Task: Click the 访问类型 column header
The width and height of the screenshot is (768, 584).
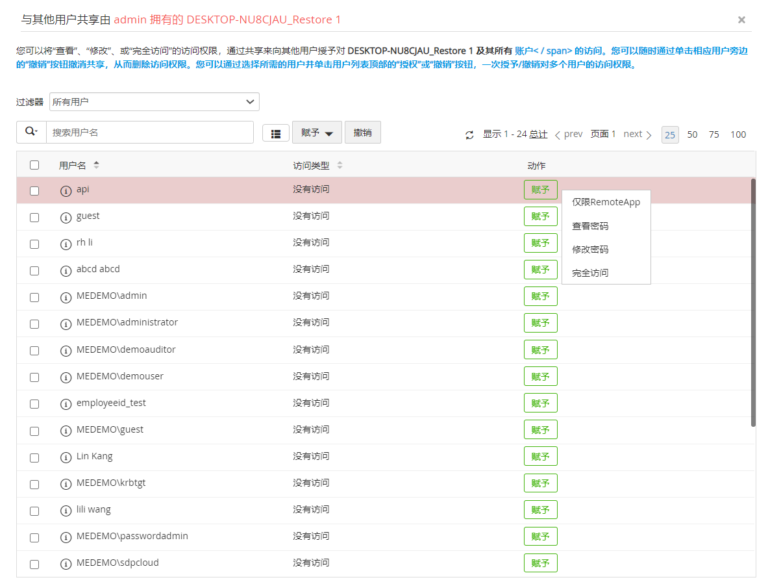Action: pyautogui.click(x=311, y=166)
